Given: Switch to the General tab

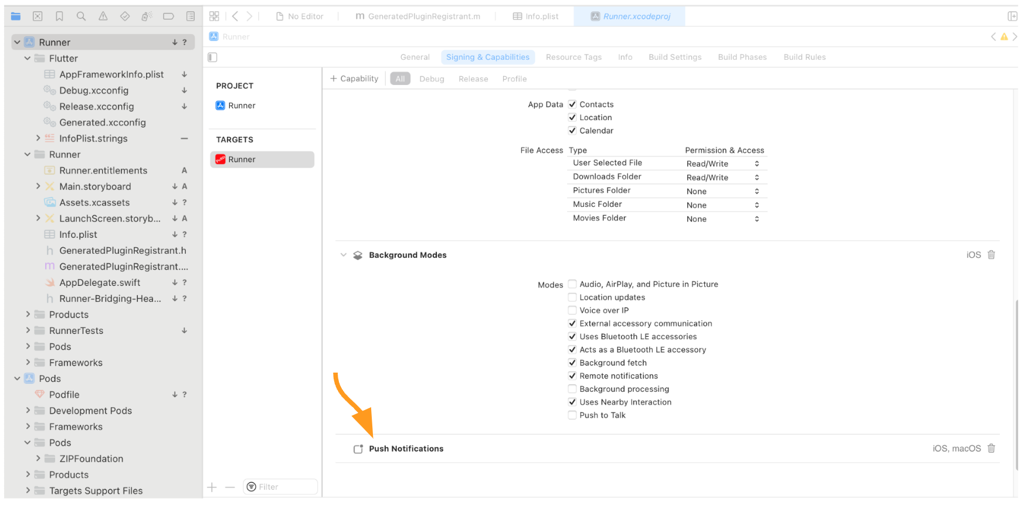Looking at the screenshot, I should point(415,57).
